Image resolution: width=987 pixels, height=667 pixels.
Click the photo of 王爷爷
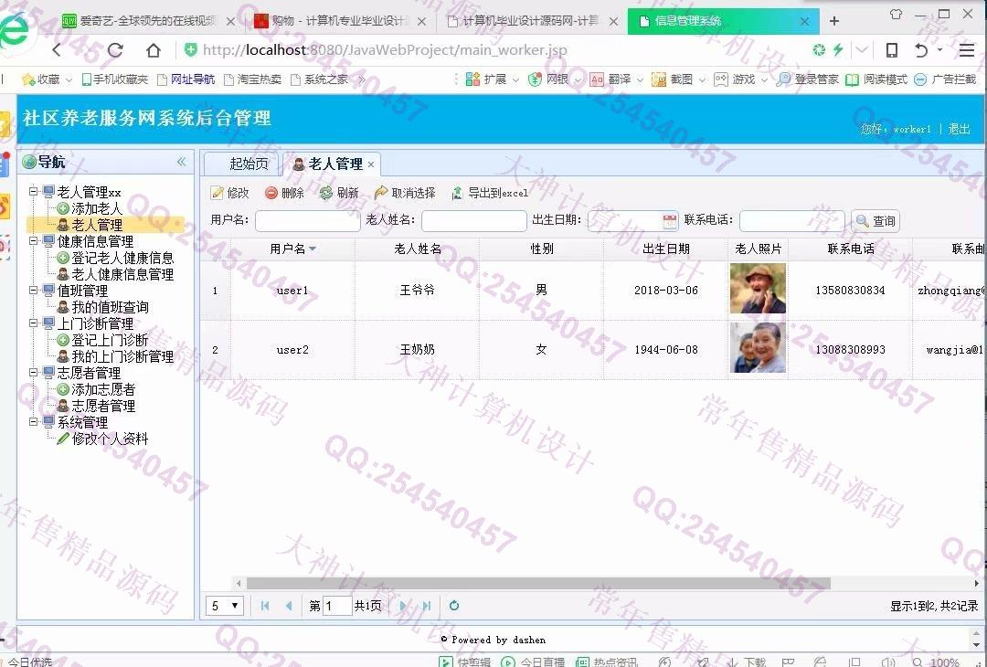pos(758,288)
